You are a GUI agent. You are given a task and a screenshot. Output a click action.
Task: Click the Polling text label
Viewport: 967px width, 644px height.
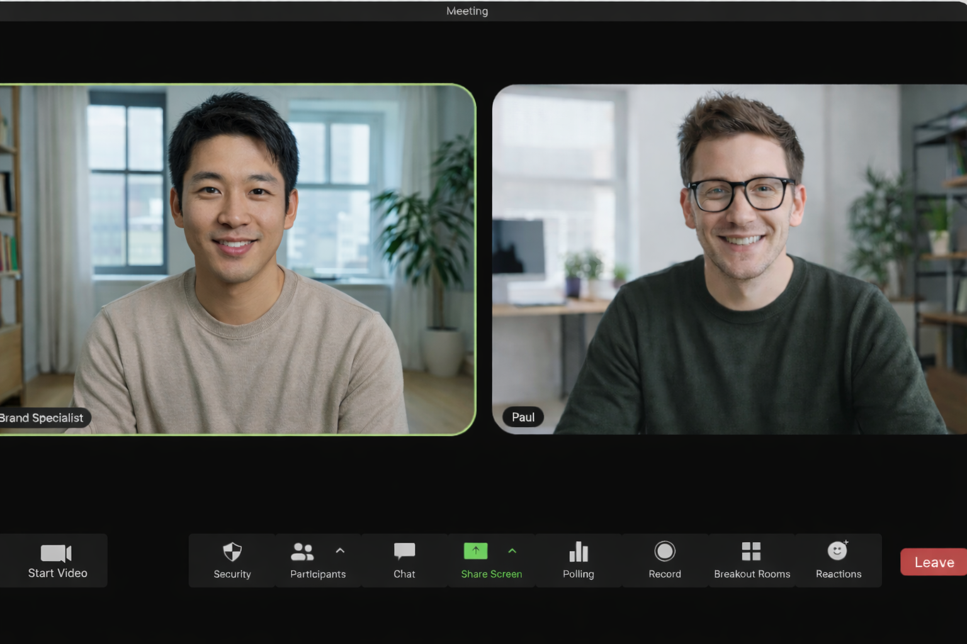(x=578, y=574)
